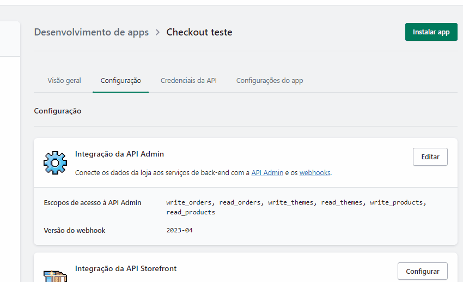Open the Visão geral tab

click(x=64, y=80)
